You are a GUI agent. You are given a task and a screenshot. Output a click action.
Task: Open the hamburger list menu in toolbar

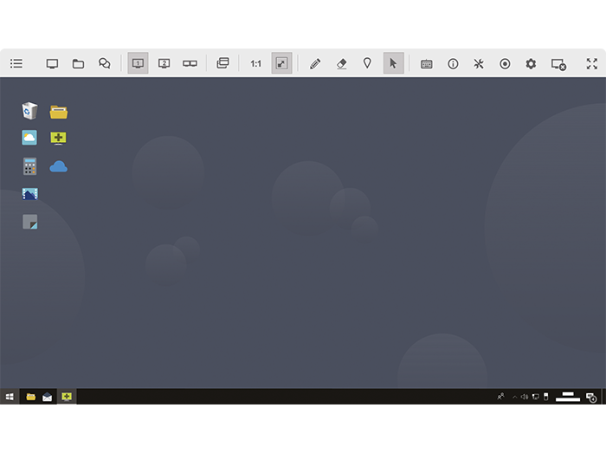(x=16, y=63)
